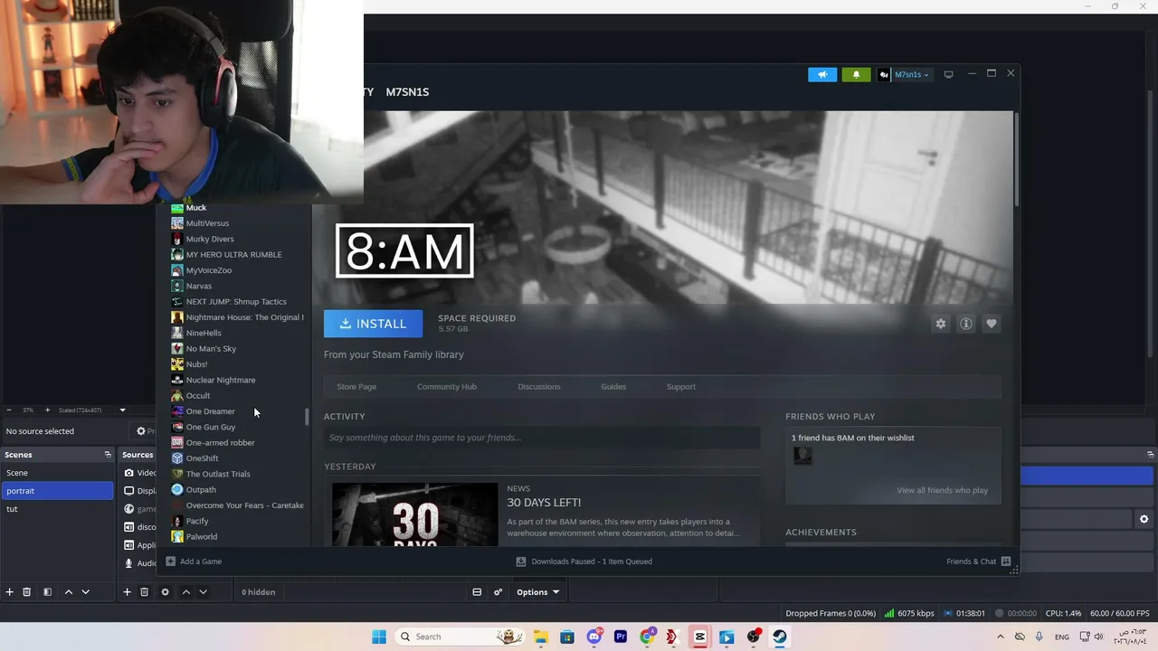Remove the selected OBS scene
Screen dimensions: 1158x651
[27, 592]
